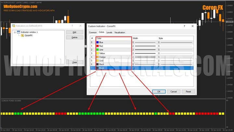Screen dimensions: 234x132
Task: Click the Red color swatch in row 1
Action: [x=97, y=46]
